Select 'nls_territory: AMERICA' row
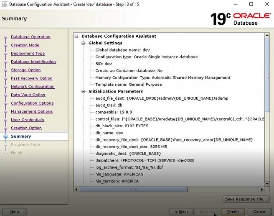 (117, 181)
